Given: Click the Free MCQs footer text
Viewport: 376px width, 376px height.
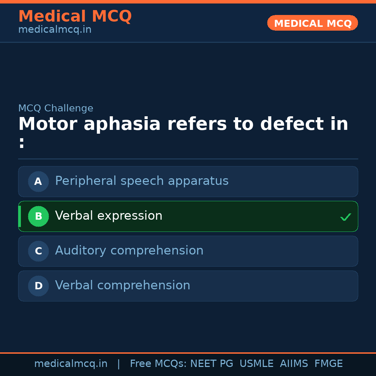Looking at the screenshot, I should pos(158,364).
